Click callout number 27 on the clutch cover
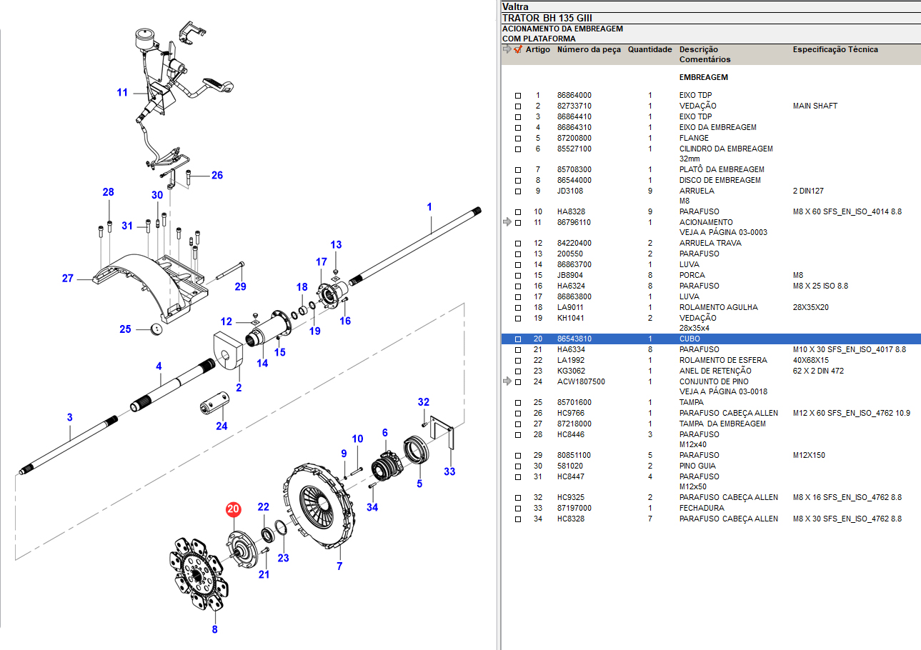The width and height of the screenshot is (921, 650). pyautogui.click(x=68, y=279)
